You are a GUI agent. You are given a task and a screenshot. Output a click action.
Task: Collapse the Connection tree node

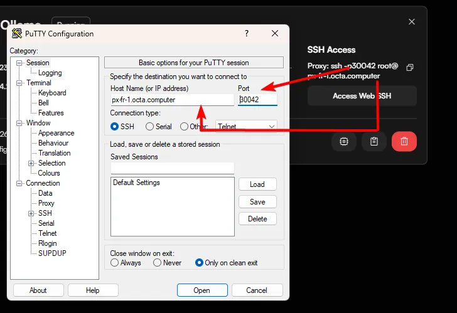(x=19, y=183)
